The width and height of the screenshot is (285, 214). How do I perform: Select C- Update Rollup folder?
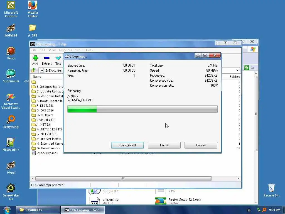click(x=47, y=91)
